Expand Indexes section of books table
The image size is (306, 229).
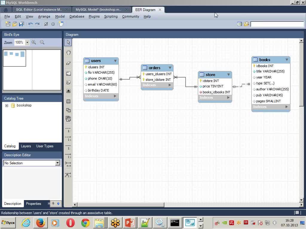click(x=287, y=107)
